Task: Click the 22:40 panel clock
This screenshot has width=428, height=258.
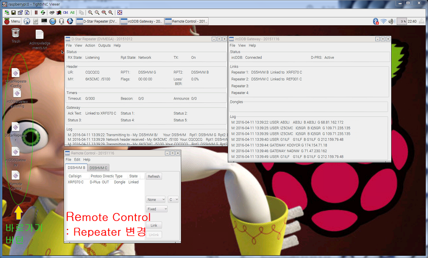Action: (x=412, y=21)
